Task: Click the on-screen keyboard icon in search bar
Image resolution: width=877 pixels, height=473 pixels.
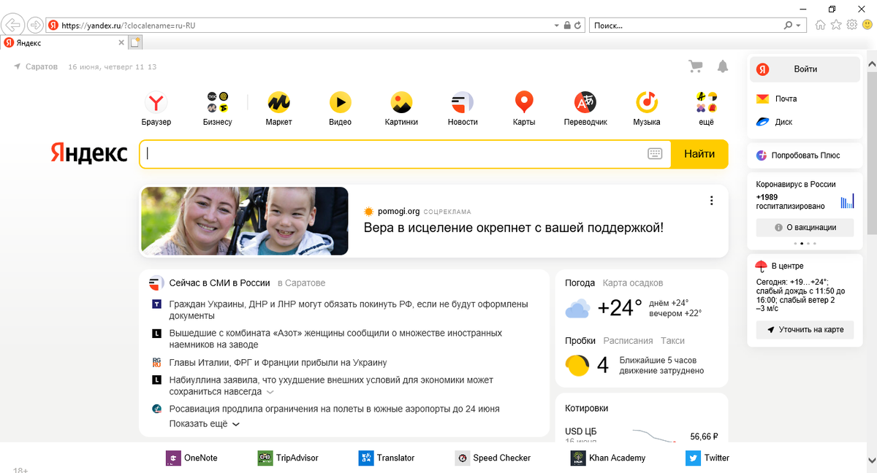Action: coord(656,154)
